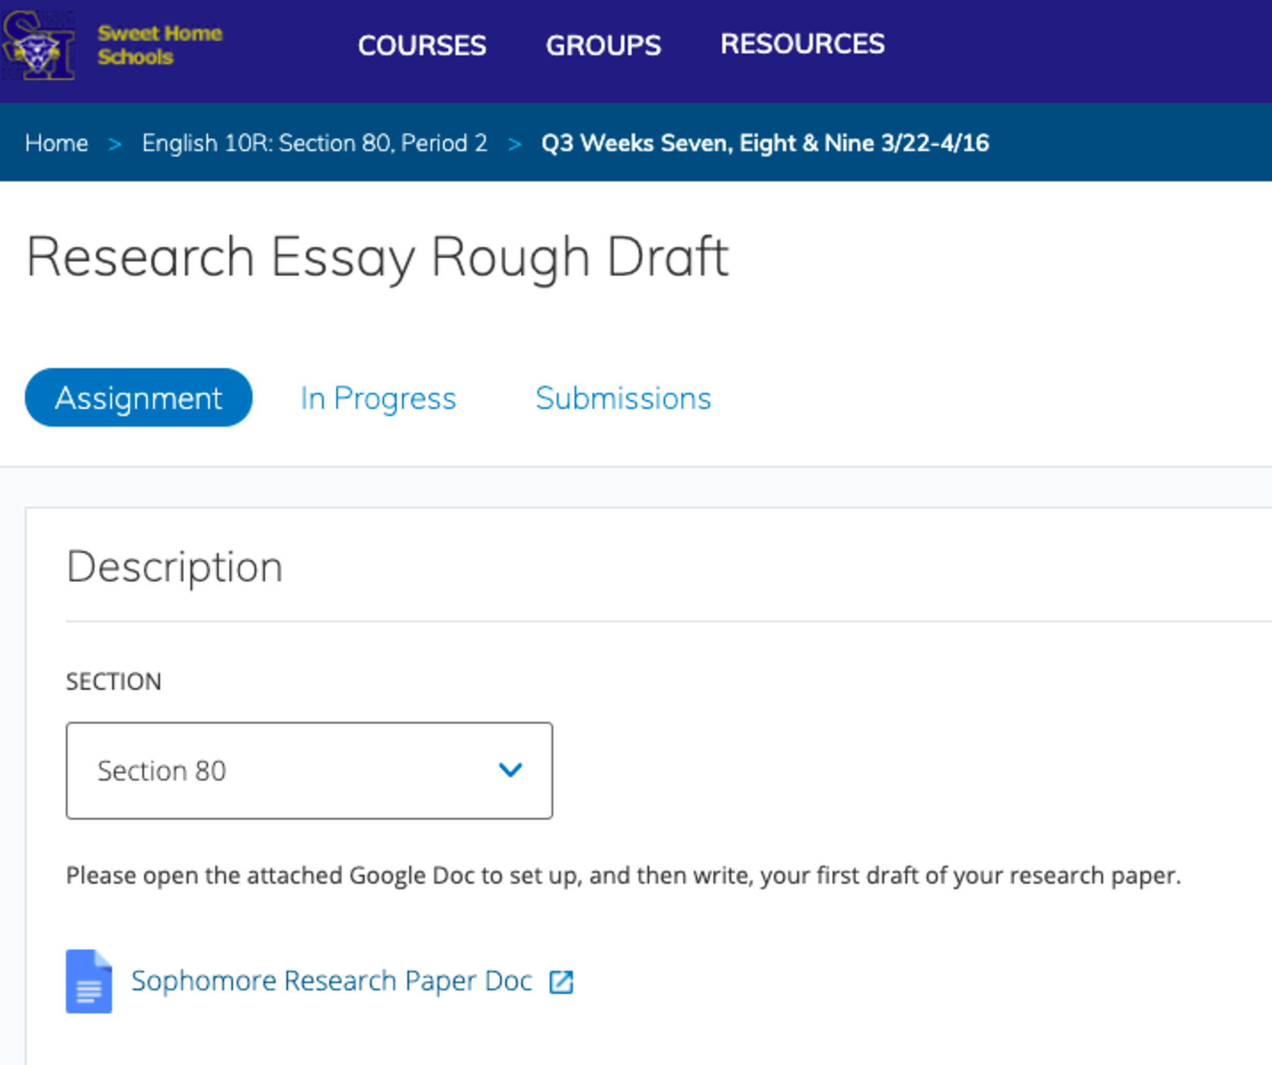Click the Research Essay Rough Draft title
This screenshot has height=1065, width=1272.
(377, 257)
